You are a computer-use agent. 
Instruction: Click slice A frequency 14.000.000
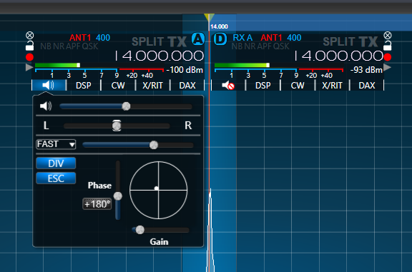coord(160,56)
